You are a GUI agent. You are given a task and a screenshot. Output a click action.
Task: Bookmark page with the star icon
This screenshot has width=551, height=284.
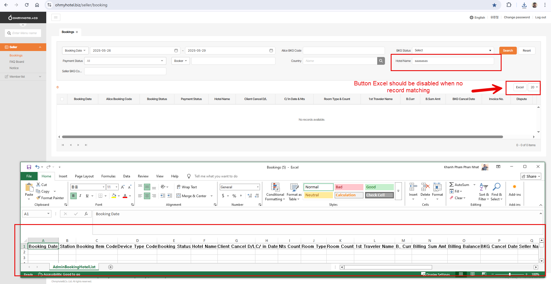494,5
